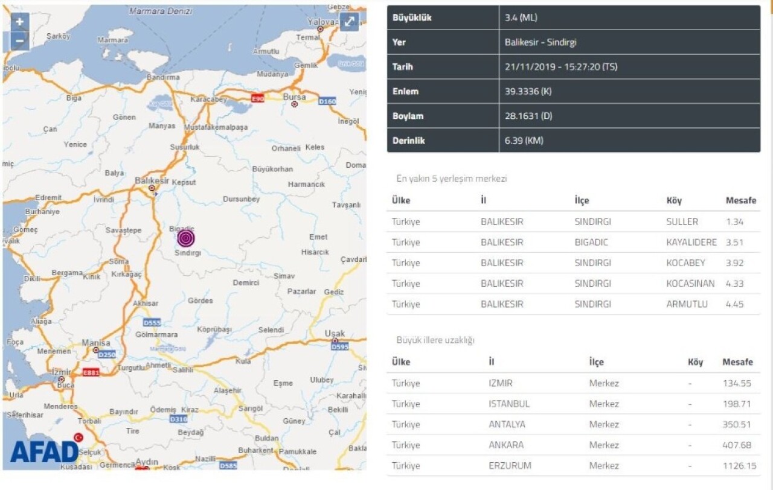This screenshot has height=490, width=773.
Task: Click distance 198.71 for Istanbul
Action: (x=737, y=404)
